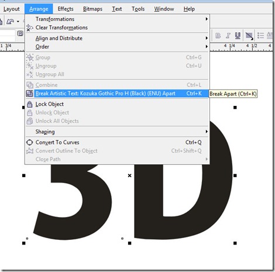Choose Convert To Curves

pyautogui.click(x=117, y=142)
